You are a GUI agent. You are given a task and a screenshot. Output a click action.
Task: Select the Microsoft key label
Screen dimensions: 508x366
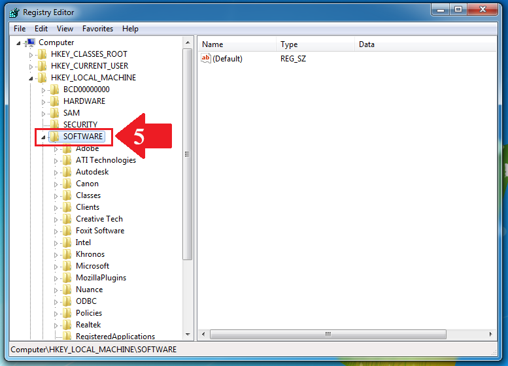tap(92, 266)
